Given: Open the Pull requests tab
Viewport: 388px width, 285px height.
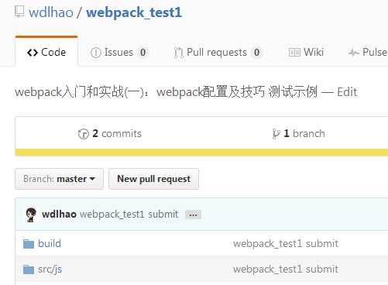Looking at the screenshot, I should tap(218, 53).
